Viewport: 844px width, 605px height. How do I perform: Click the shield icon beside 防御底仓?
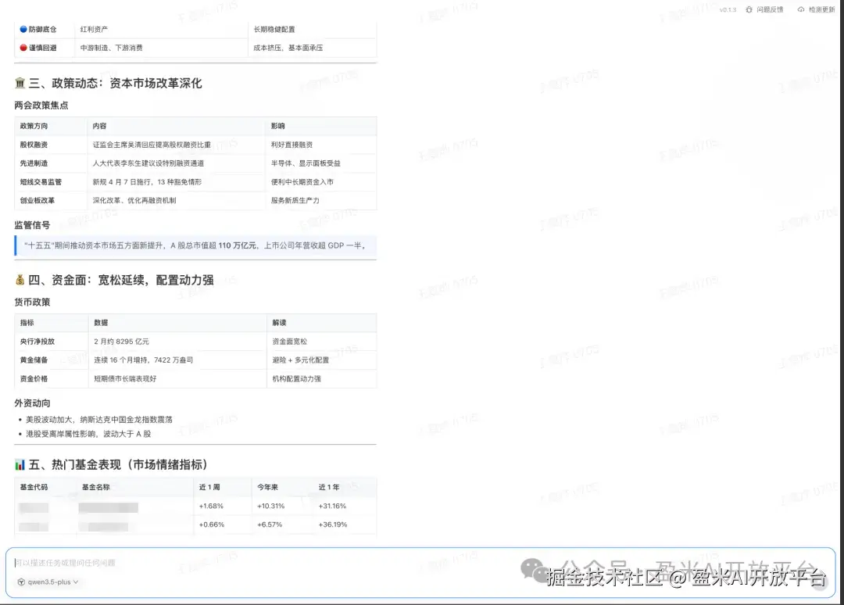(x=22, y=29)
